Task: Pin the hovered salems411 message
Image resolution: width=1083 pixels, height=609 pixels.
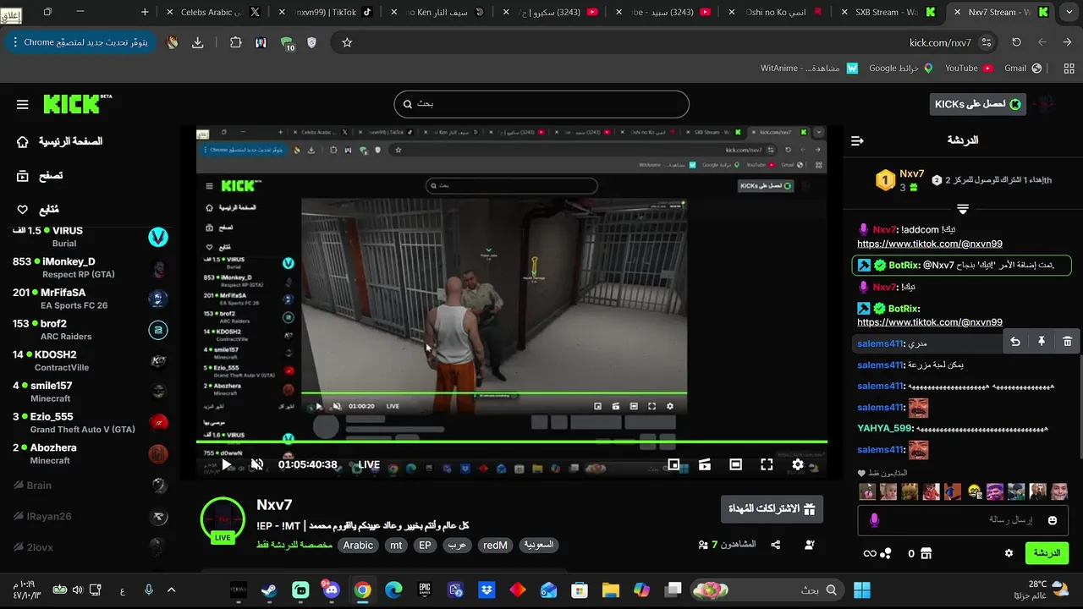Action: point(1042,342)
